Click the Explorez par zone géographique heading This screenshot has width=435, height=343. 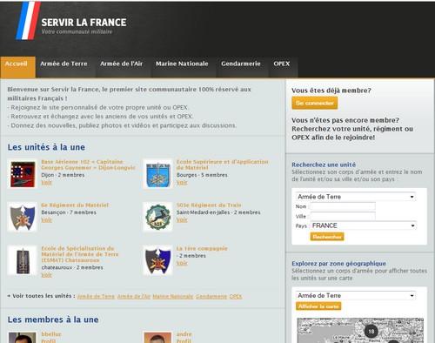pos(338,264)
